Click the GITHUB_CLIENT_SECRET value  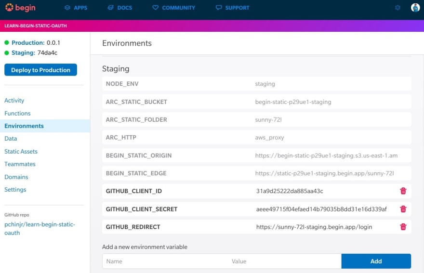[321, 209]
